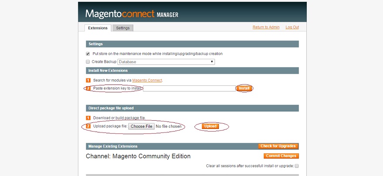The height and width of the screenshot is (176, 383).
Task: Click the Commit Changes button
Action: (x=281, y=156)
